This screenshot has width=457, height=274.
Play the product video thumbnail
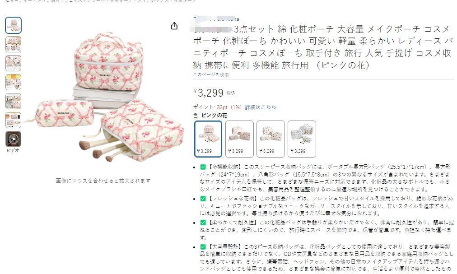[x=13, y=139]
